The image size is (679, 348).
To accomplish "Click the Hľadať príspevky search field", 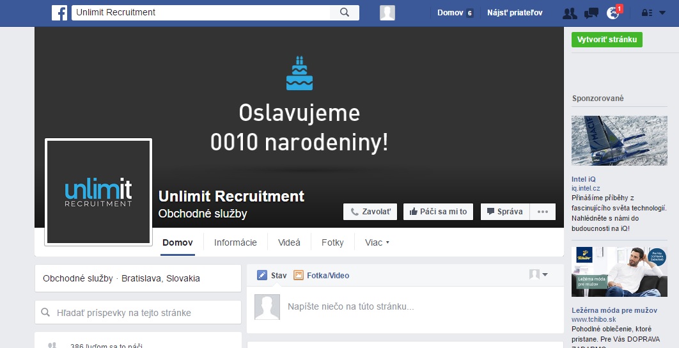I will (x=137, y=313).
